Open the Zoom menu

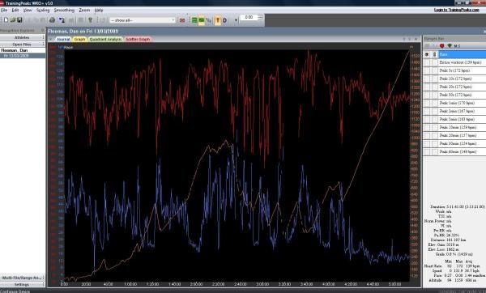pos(84,11)
